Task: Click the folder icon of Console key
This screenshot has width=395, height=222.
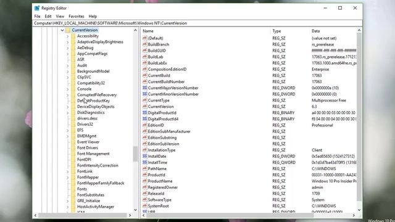Action: point(73,89)
